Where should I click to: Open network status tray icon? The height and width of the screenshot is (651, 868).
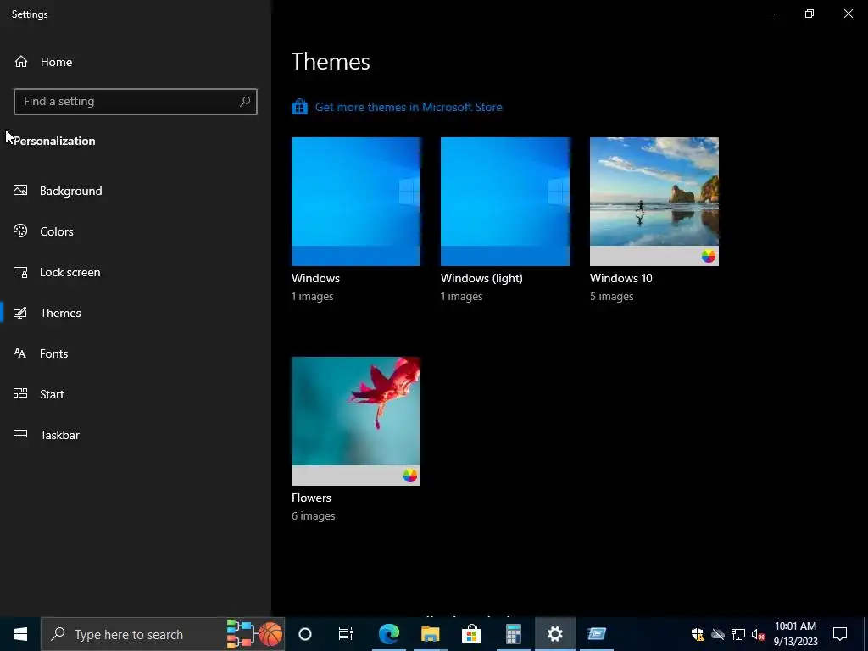738,634
